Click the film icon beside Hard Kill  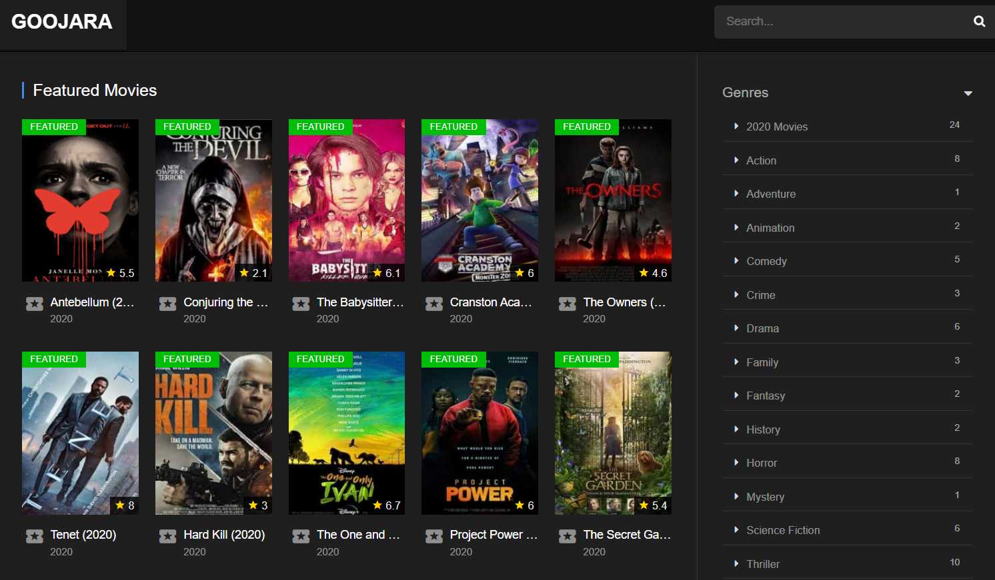[x=168, y=536]
